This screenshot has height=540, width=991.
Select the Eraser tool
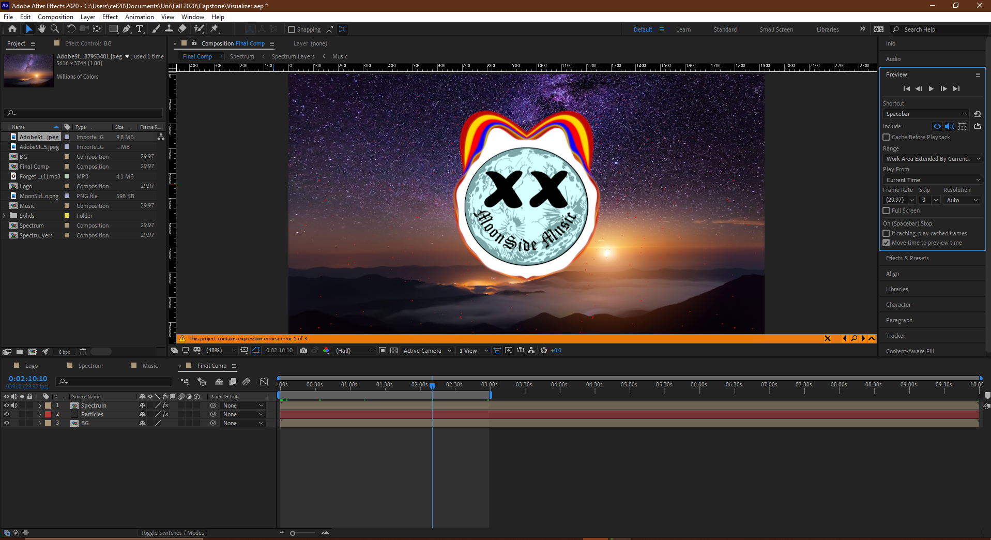tap(182, 29)
